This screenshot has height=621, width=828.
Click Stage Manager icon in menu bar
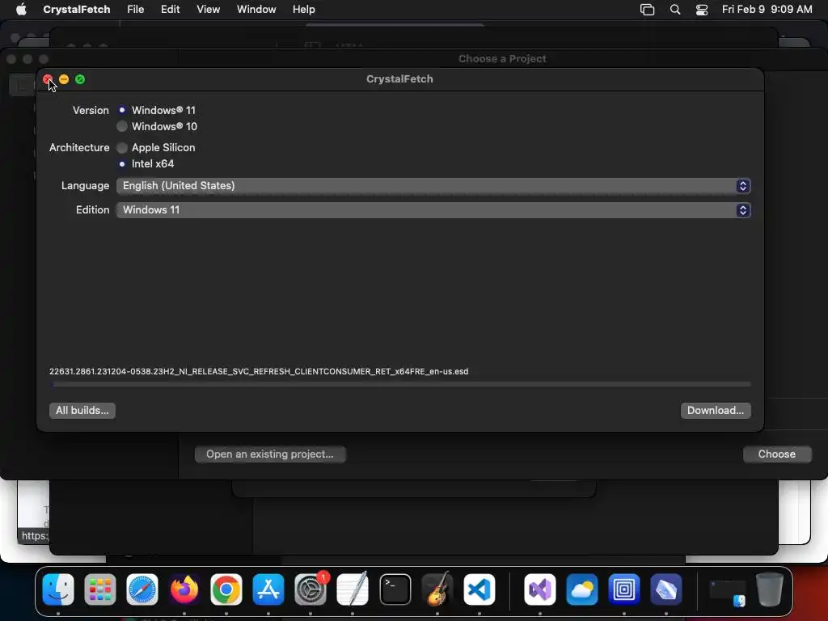click(x=647, y=10)
